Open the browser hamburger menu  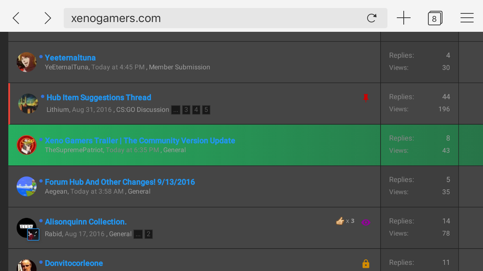(x=467, y=18)
